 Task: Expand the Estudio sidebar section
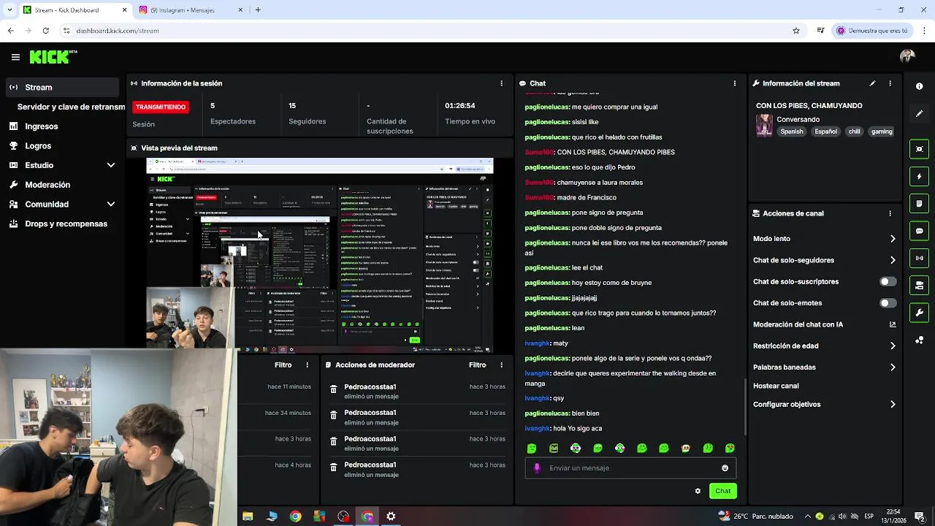click(111, 165)
